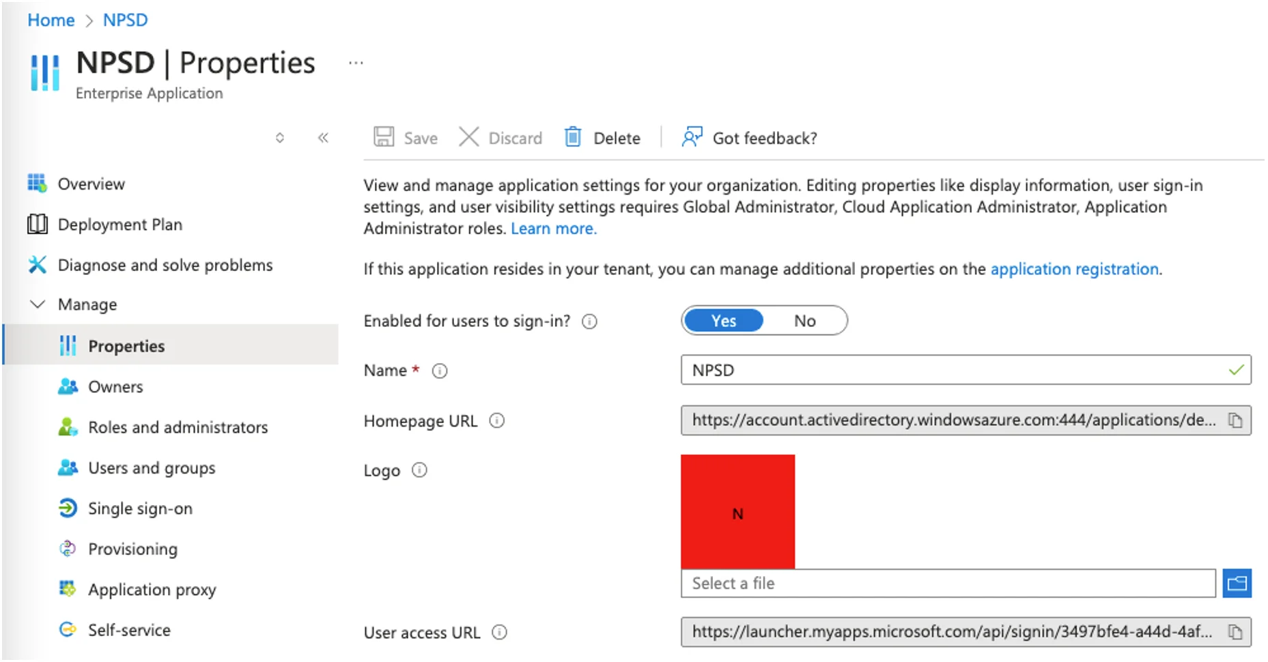Click the Save button label
1268x662 pixels.
(x=421, y=139)
